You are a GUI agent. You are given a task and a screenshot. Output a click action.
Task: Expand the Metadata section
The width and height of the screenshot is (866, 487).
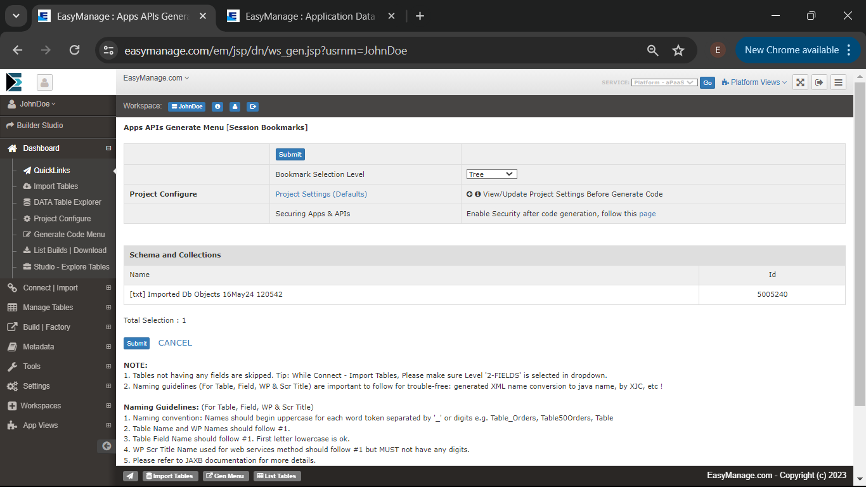click(108, 347)
